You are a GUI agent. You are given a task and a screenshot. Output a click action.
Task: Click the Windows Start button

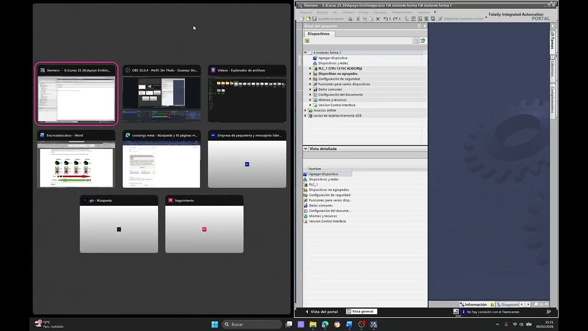[215, 324]
